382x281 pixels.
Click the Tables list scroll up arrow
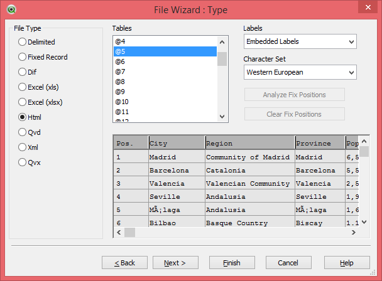click(222, 42)
